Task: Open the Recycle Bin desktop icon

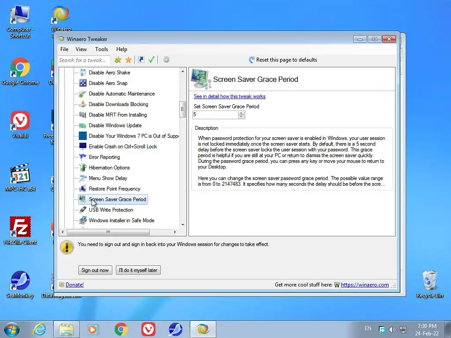Action: click(430, 284)
